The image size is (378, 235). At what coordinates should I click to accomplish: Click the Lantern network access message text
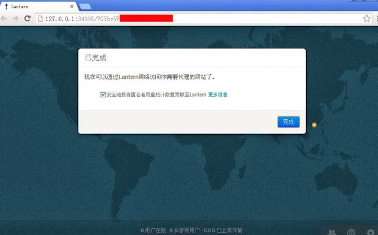149,77
